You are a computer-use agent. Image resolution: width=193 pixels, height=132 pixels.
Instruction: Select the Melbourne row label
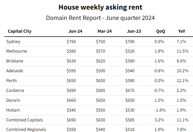tap(17, 51)
